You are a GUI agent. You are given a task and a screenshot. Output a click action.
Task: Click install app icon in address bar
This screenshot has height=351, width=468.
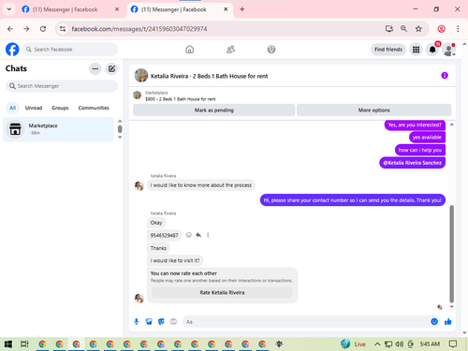(x=389, y=29)
